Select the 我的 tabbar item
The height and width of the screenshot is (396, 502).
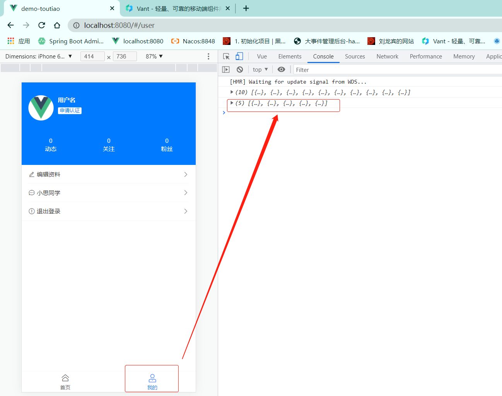tap(152, 382)
